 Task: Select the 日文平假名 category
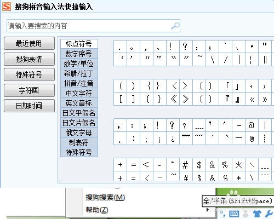click(x=79, y=113)
